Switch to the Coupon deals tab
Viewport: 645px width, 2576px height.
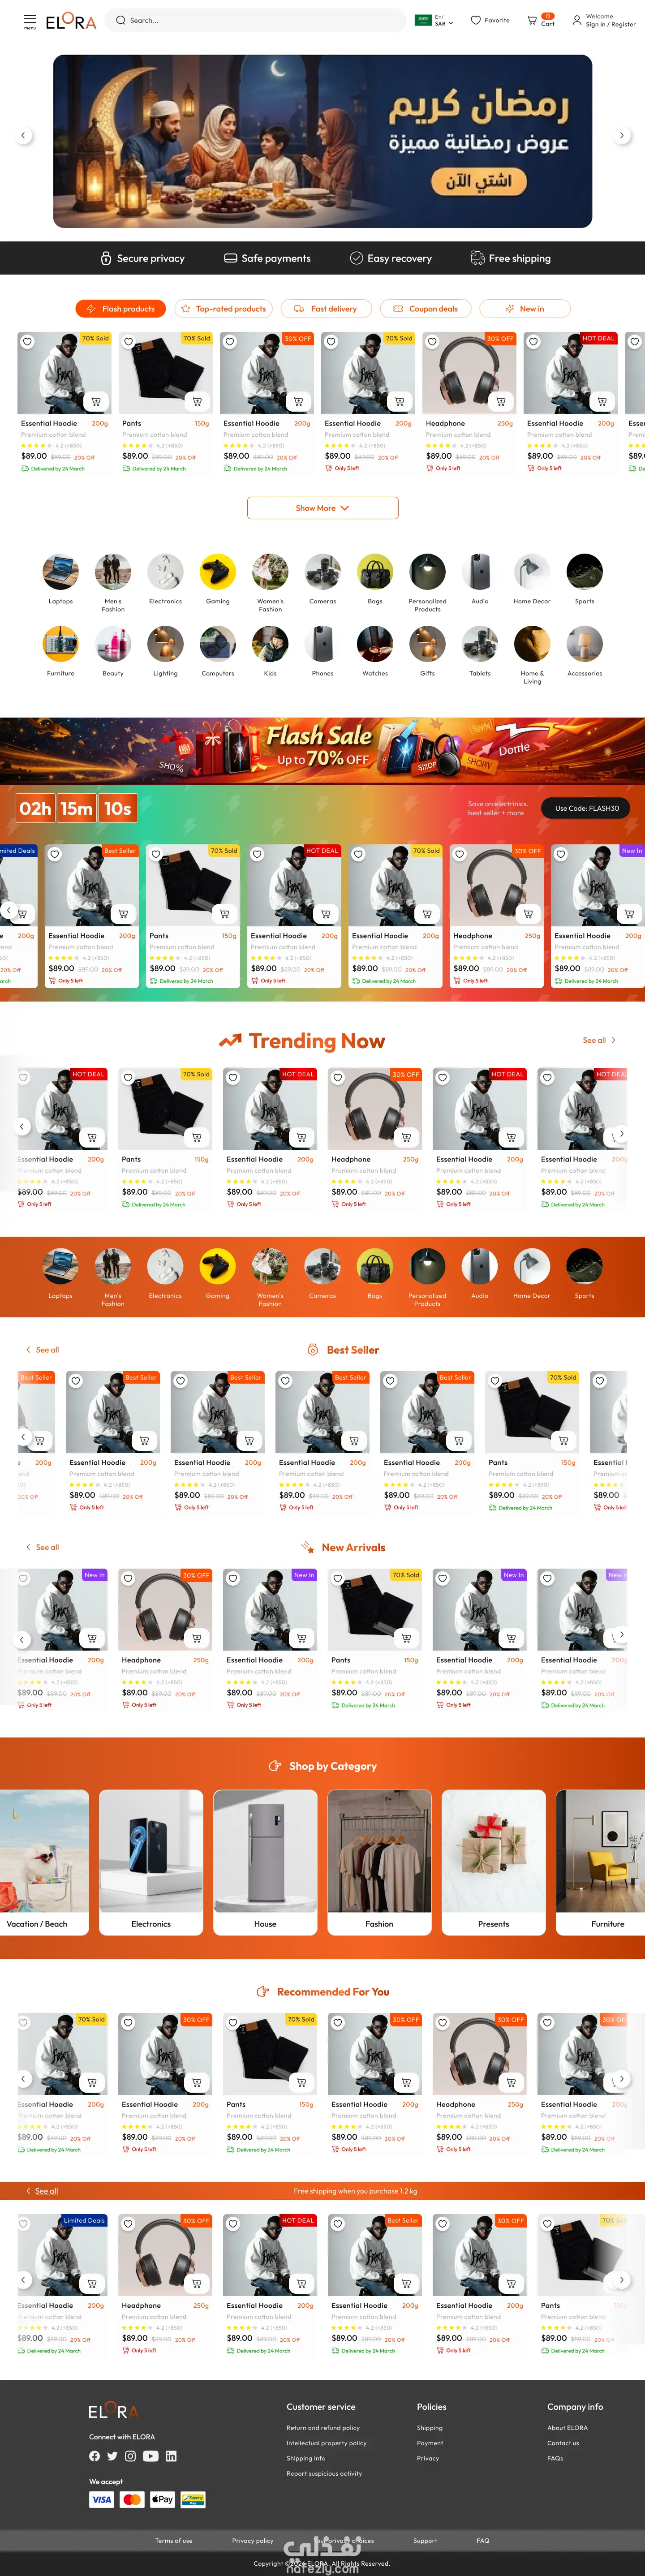pos(425,309)
